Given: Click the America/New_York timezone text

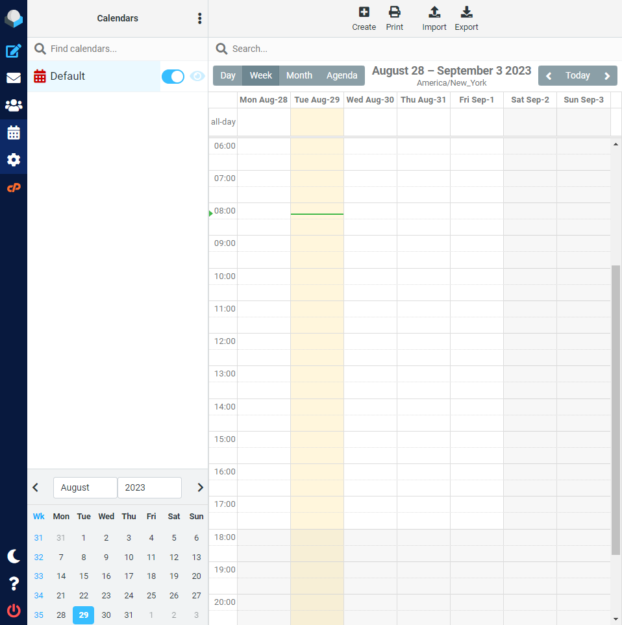Looking at the screenshot, I should pos(451,83).
